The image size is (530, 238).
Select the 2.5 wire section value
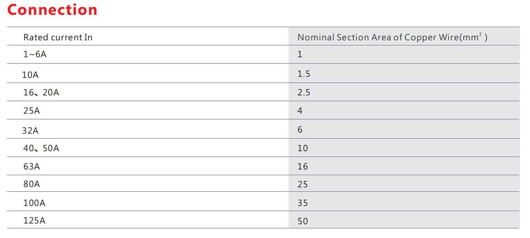[304, 92]
